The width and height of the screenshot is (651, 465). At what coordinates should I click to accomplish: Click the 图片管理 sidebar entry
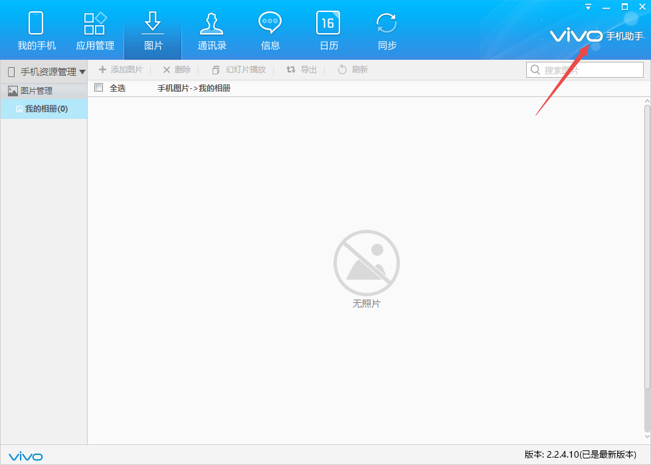pos(37,90)
